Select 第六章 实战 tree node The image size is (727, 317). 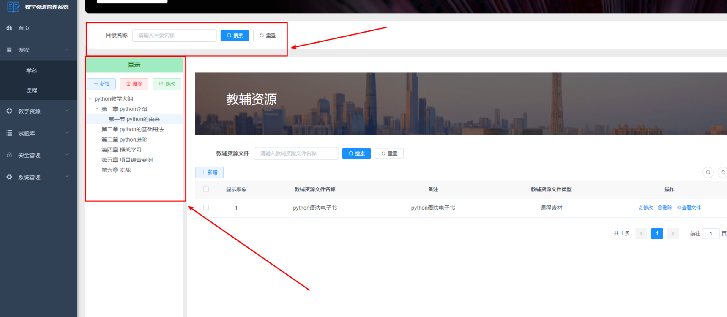coord(116,170)
